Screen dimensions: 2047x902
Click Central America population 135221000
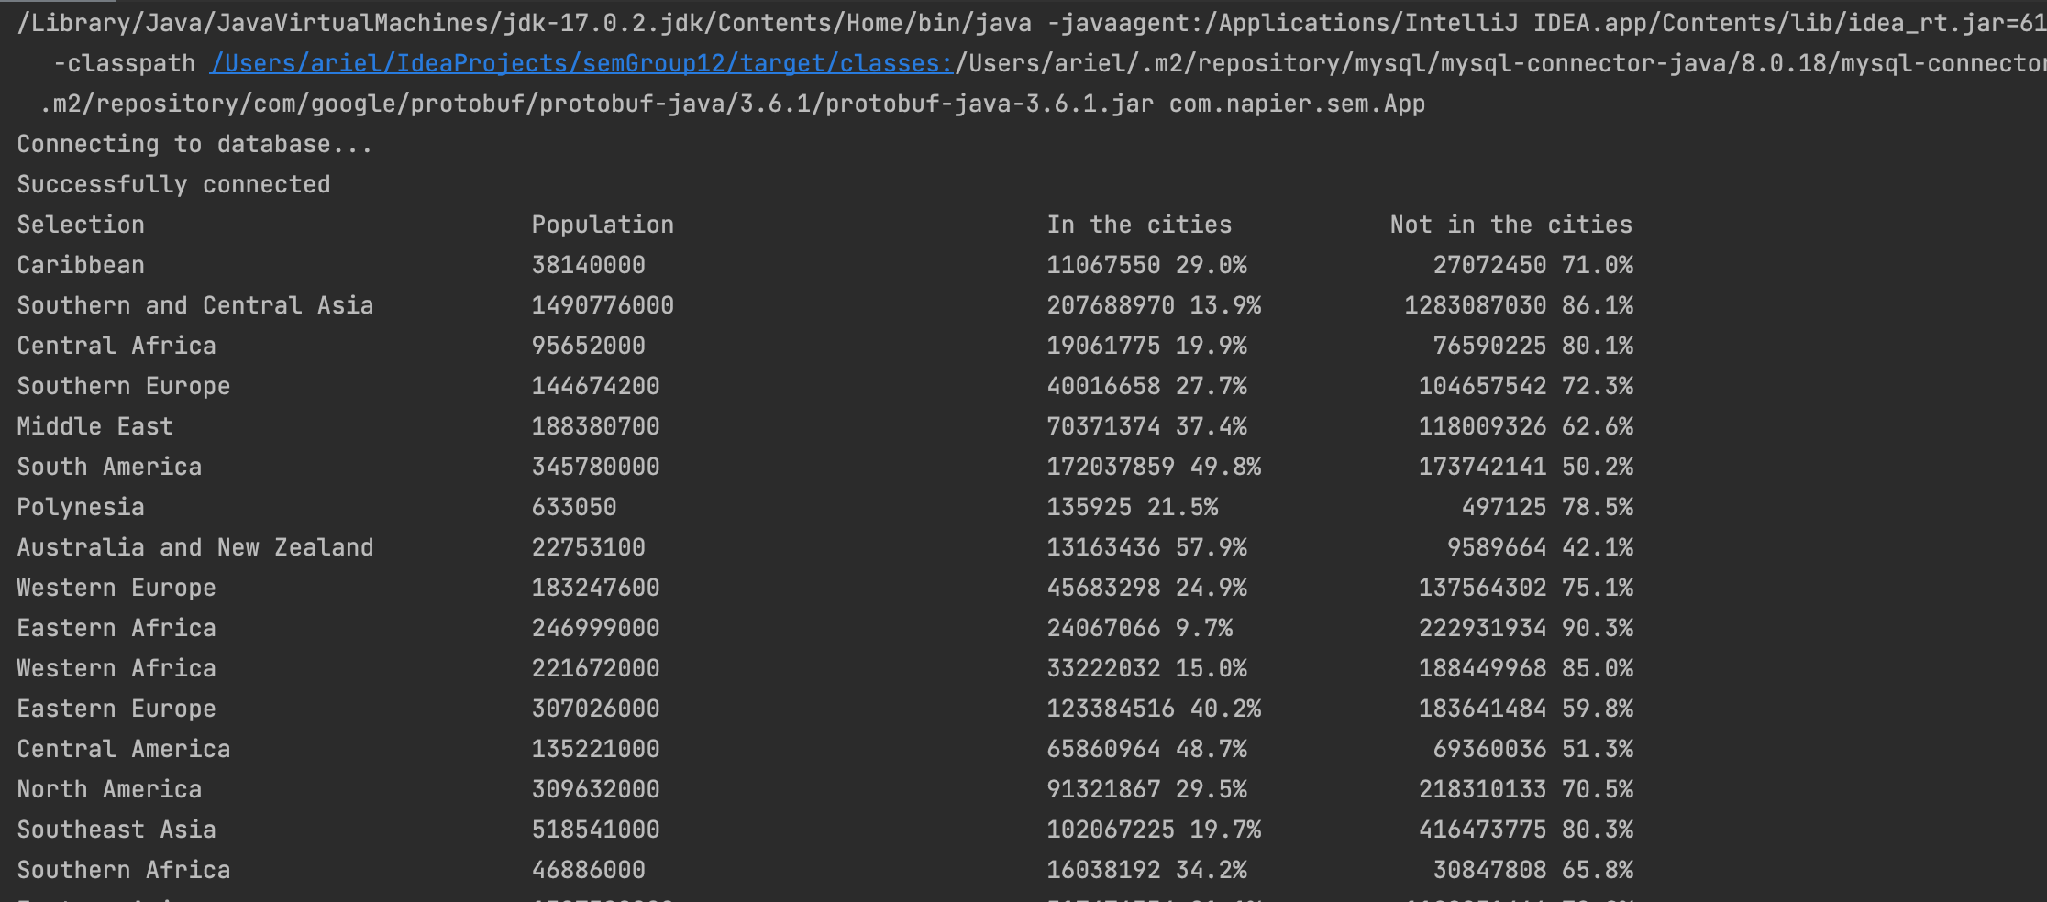[596, 749]
